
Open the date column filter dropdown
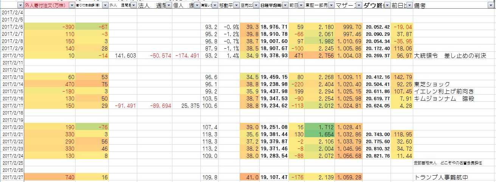point(20,6)
